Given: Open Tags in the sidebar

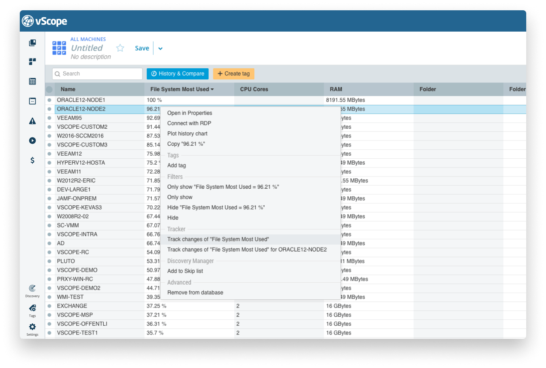Looking at the screenshot, I should click(32, 310).
